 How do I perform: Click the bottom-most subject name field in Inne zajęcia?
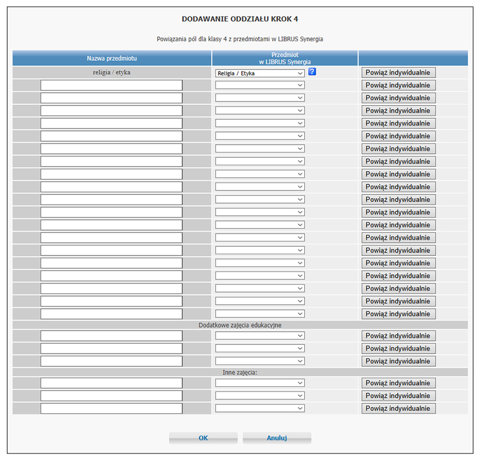coord(111,408)
